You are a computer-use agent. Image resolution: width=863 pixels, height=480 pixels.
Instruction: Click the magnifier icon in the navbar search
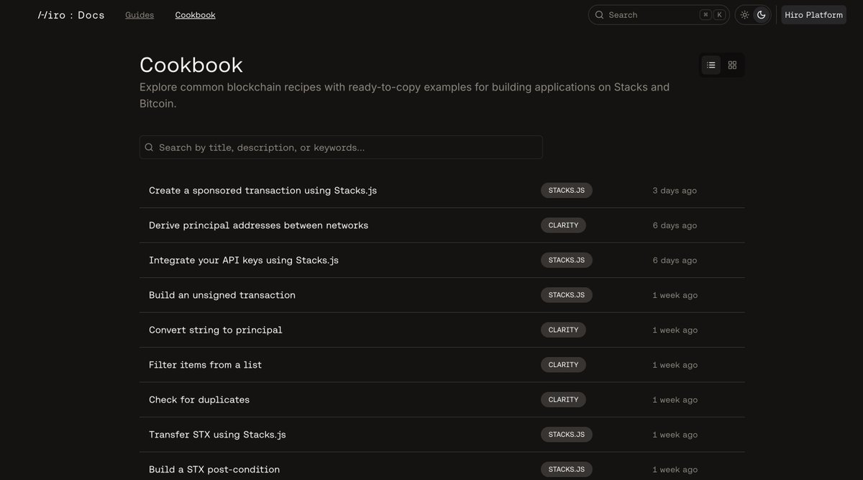point(599,14)
